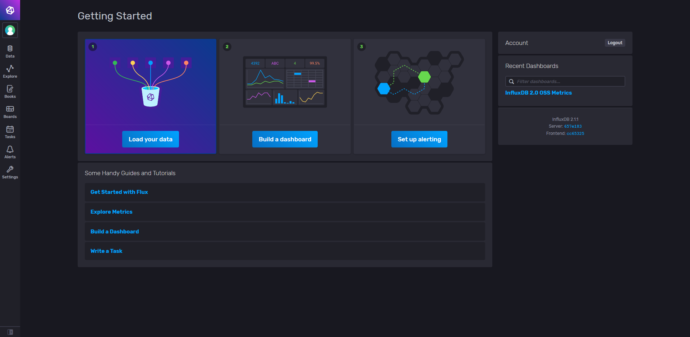The height and width of the screenshot is (337, 690).
Task: Click the Filter dashboards search field
Action: tap(565, 81)
